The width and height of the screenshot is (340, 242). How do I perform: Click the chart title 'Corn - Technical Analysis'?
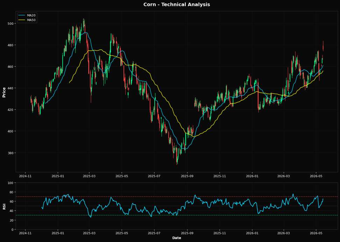click(x=177, y=4)
